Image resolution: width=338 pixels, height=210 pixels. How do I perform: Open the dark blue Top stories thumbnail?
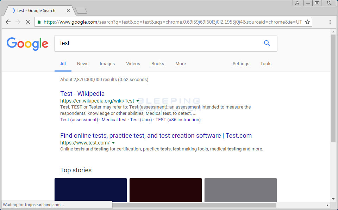(90, 190)
